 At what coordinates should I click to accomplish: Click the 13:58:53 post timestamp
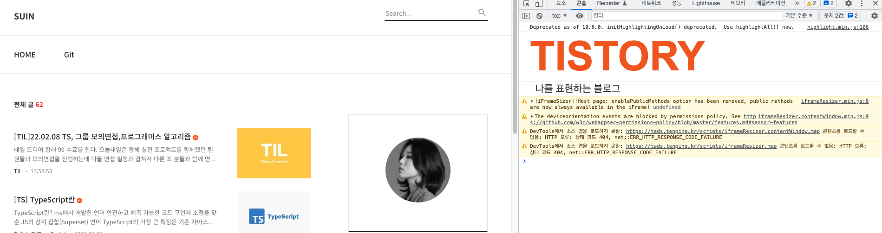click(x=41, y=171)
